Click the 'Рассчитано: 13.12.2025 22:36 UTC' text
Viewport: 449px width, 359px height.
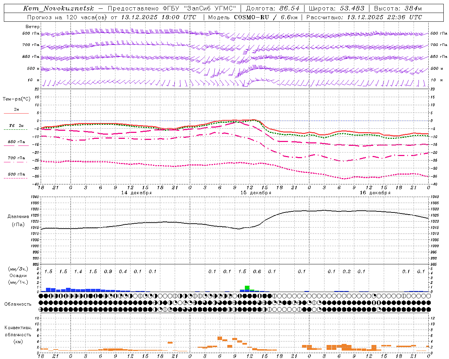(x=364, y=17)
